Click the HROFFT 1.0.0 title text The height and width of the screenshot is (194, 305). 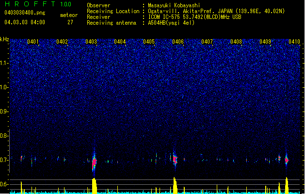[38, 4]
